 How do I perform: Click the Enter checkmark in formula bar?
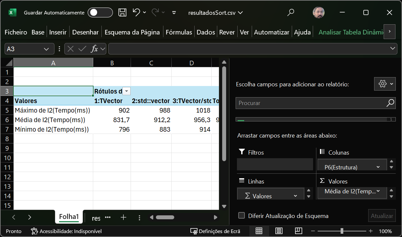click(82, 49)
